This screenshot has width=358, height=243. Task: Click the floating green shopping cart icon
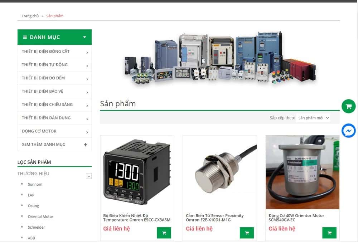tap(348, 106)
